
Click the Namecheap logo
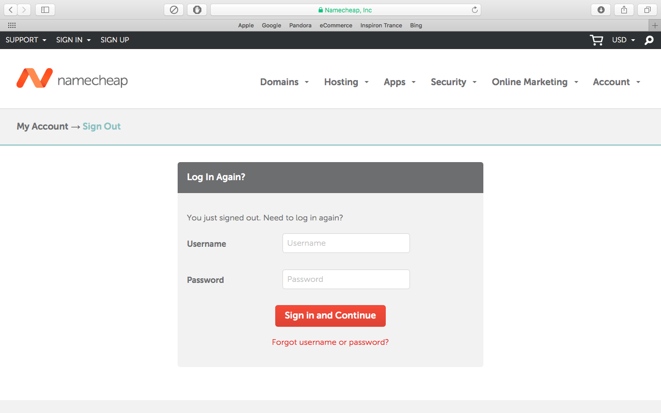click(x=72, y=78)
